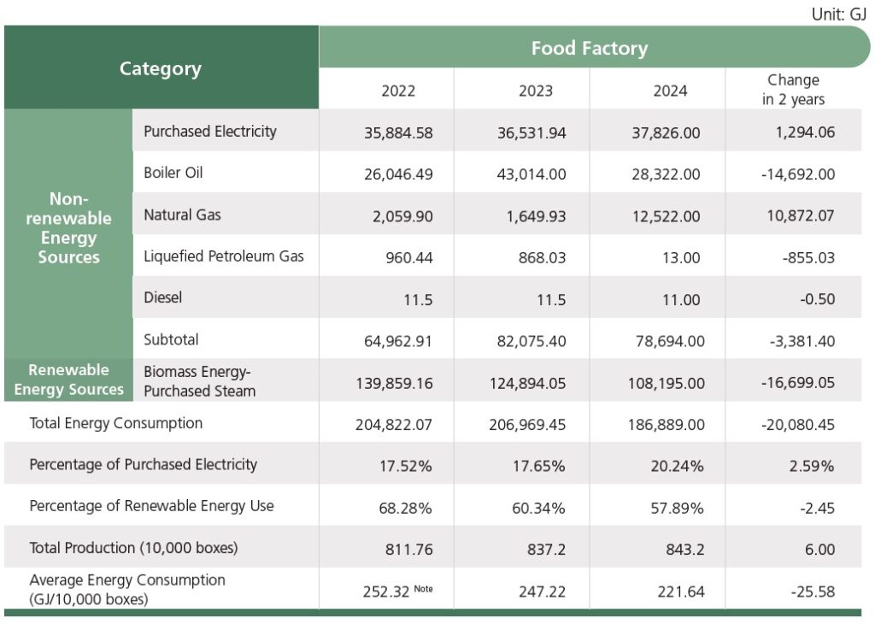Select the Diesel row label
The height and width of the screenshot is (624, 875).
coord(162,297)
